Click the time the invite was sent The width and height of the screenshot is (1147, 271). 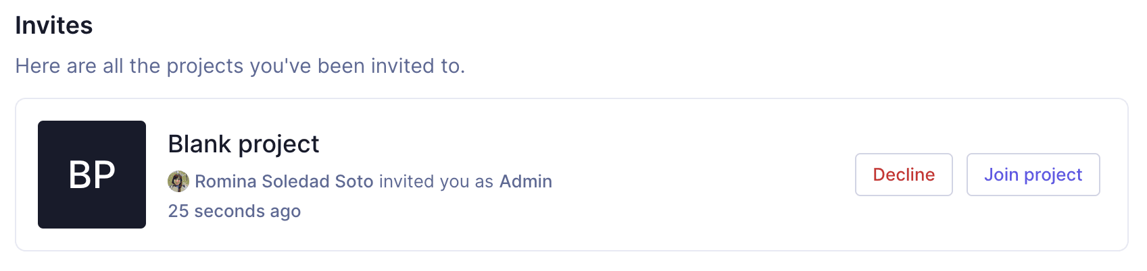pos(234,211)
